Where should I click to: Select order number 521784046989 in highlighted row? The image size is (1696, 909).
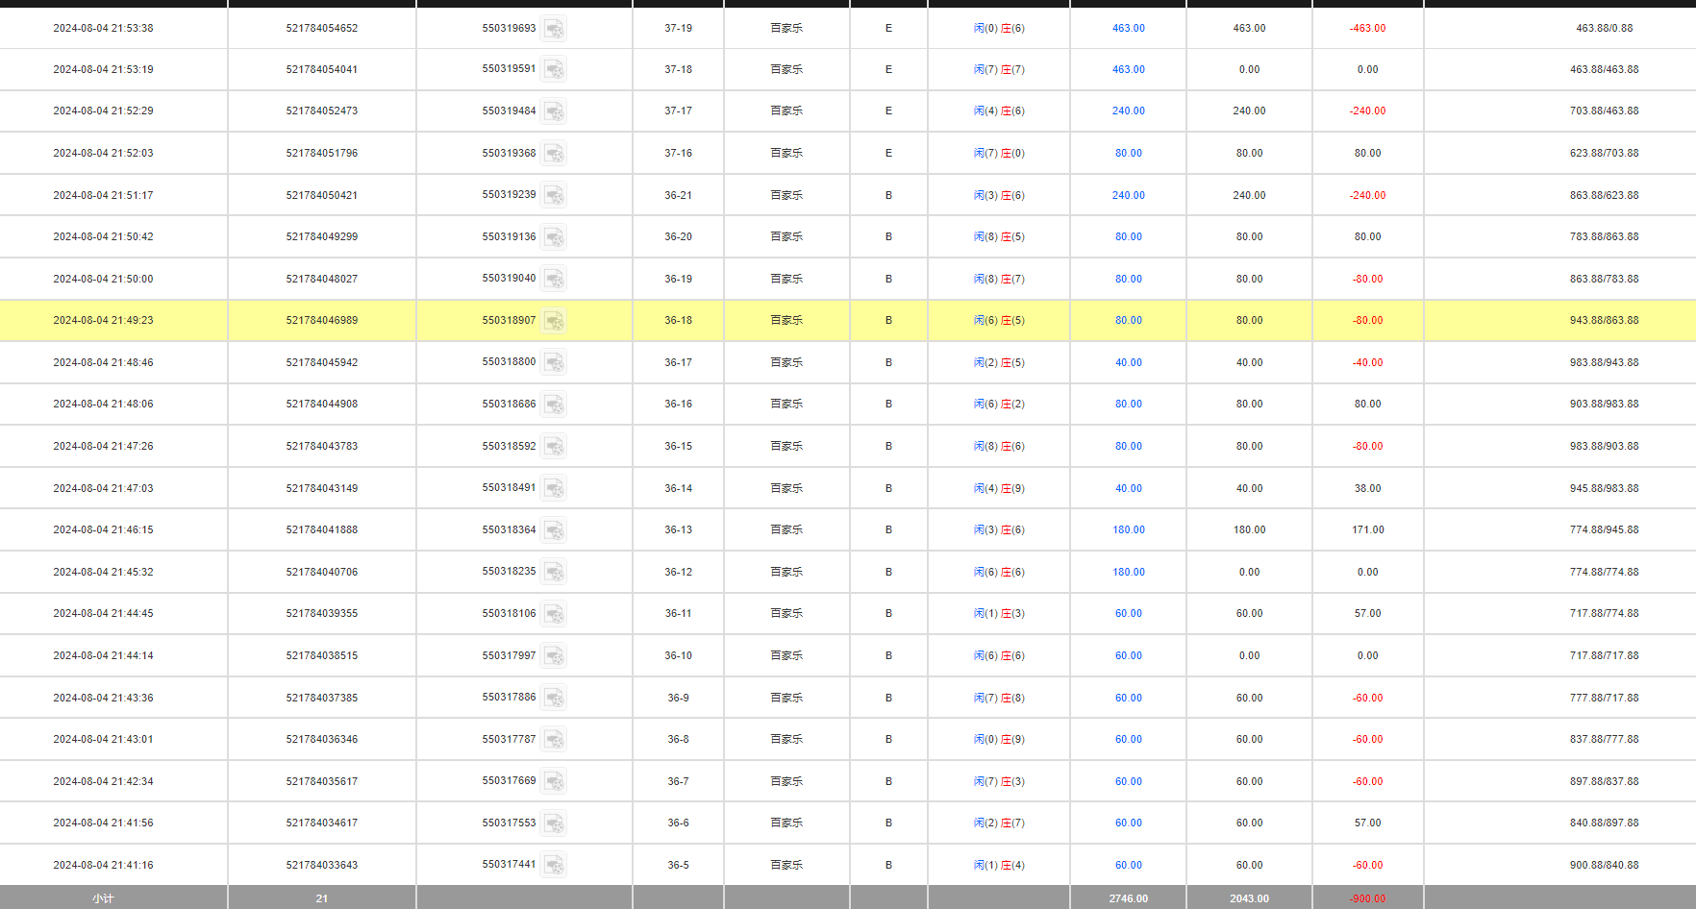321,320
